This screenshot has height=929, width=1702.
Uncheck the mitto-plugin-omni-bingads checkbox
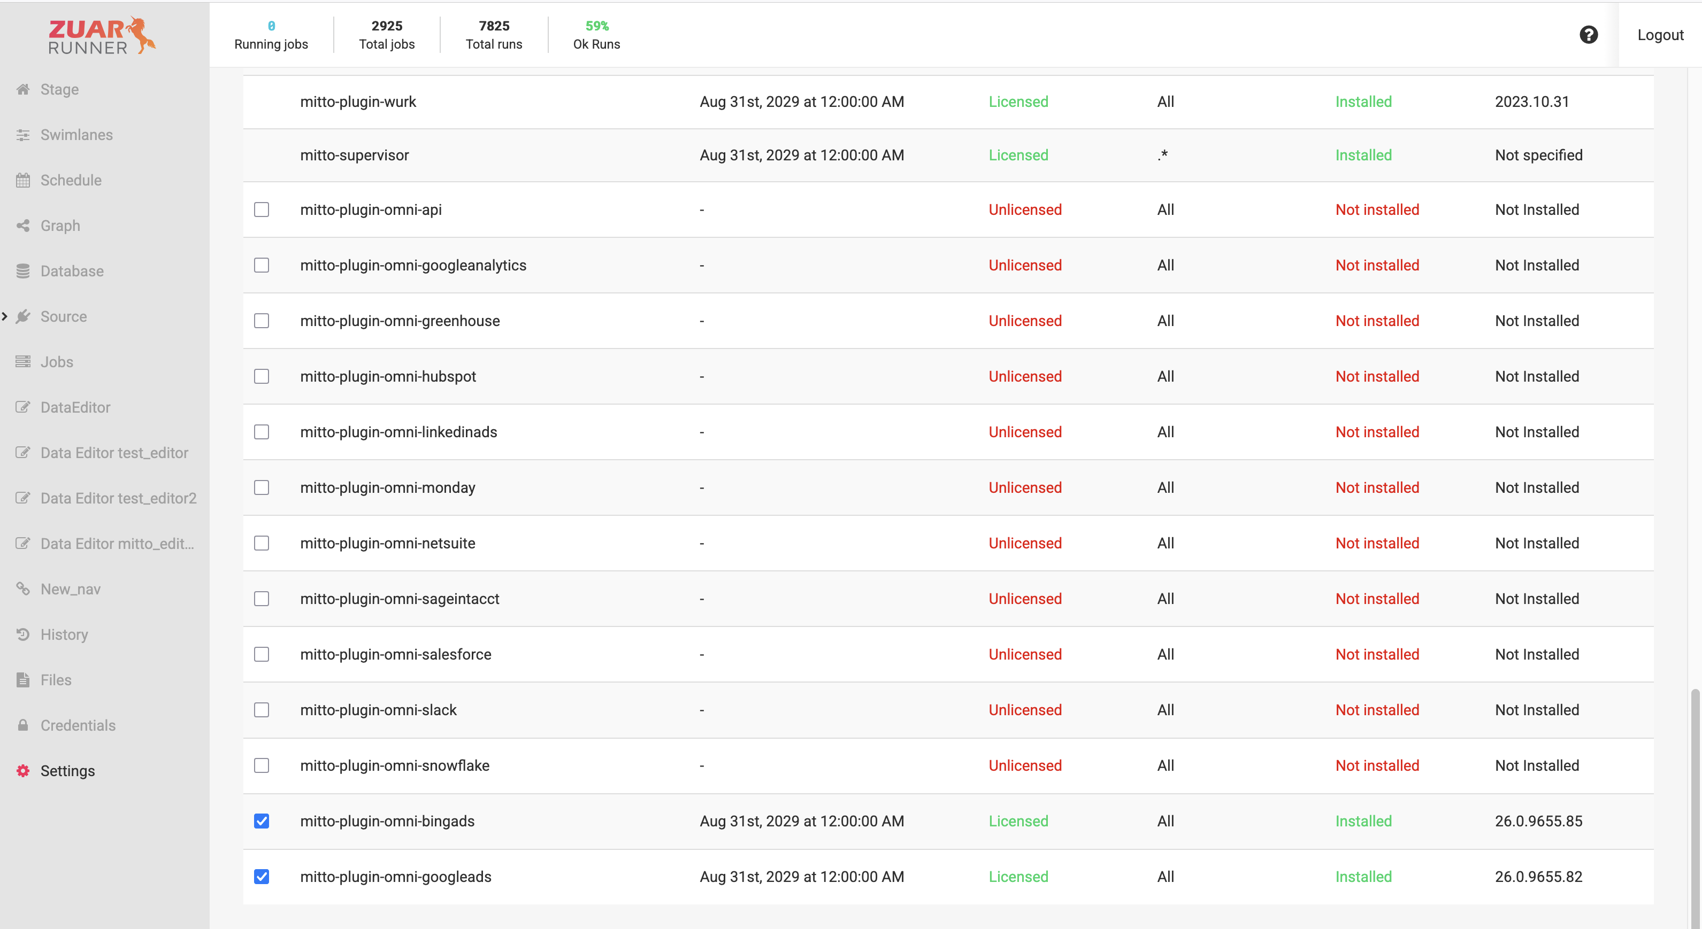pyautogui.click(x=262, y=820)
